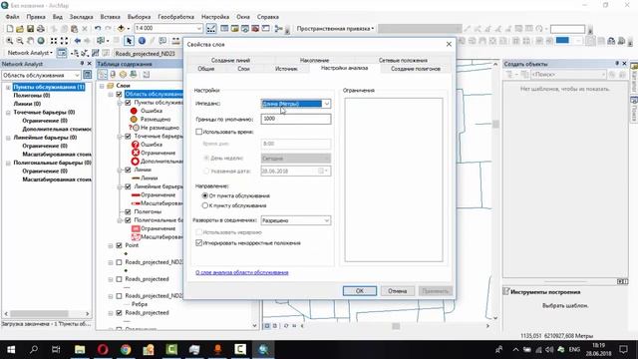The width and height of the screenshot is (638, 359).
Task: Expand Точечные барьеры (0) in Network Analyst window
Action: 8,113
